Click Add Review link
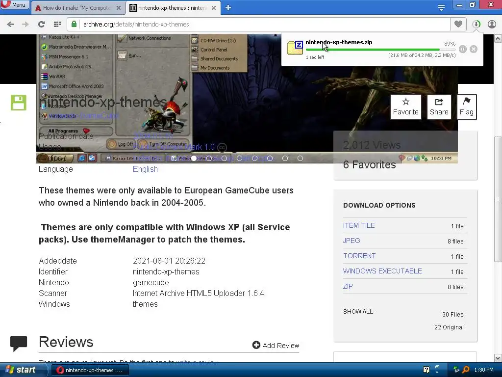Viewport: 502px width, 377px height. (276, 345)
